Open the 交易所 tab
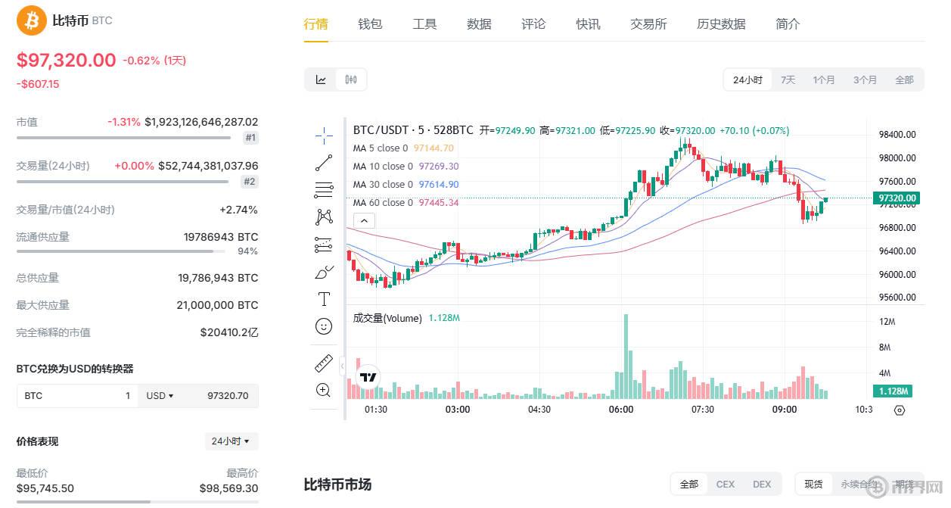 (x=648, y=23)
